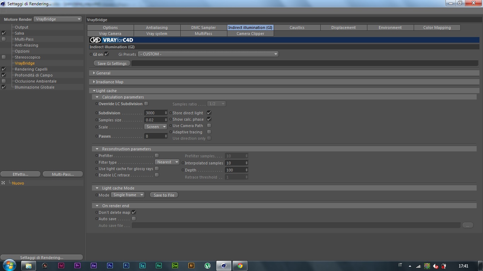
Task: Disable Rendering Capelli in the list
Action: tap(4, 69)
